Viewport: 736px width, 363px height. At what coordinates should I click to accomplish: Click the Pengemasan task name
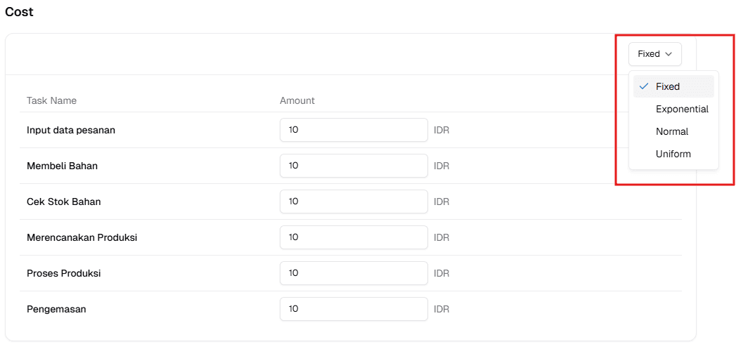coord(56,309)
